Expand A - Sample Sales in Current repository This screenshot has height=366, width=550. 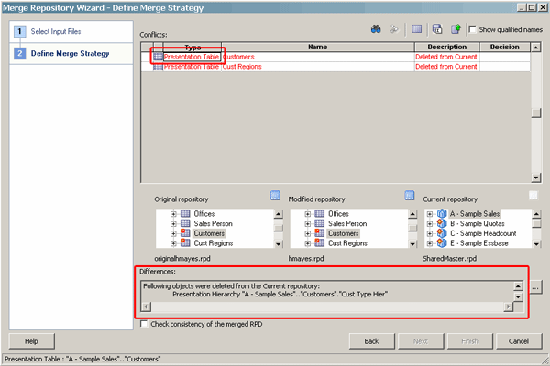tap(430, 214)
